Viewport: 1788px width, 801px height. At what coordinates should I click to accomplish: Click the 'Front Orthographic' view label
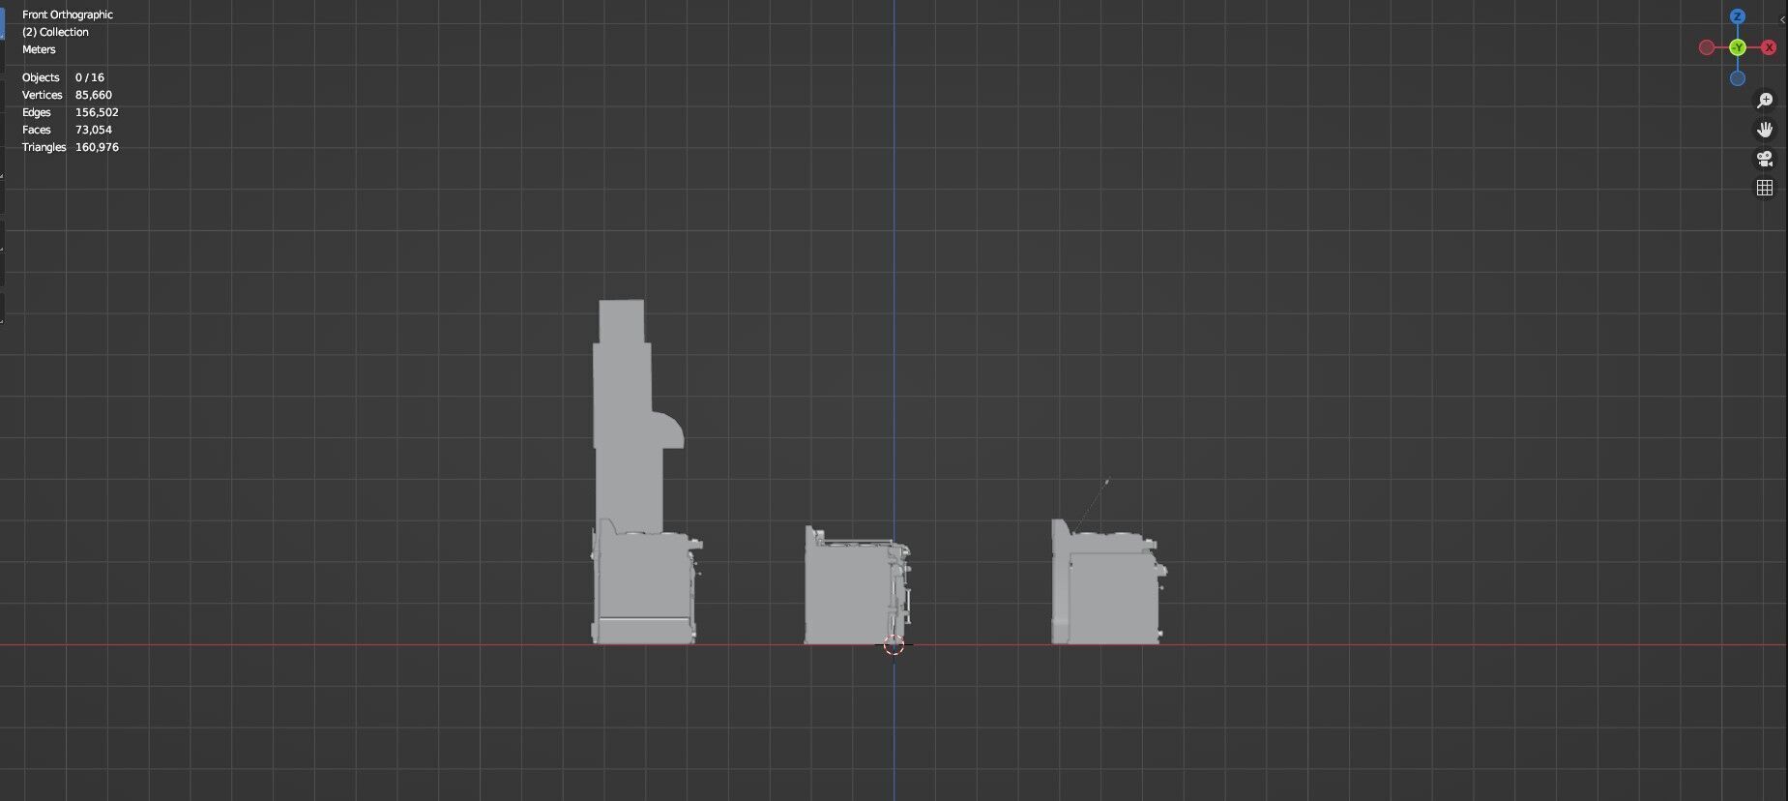coord(68,15)
